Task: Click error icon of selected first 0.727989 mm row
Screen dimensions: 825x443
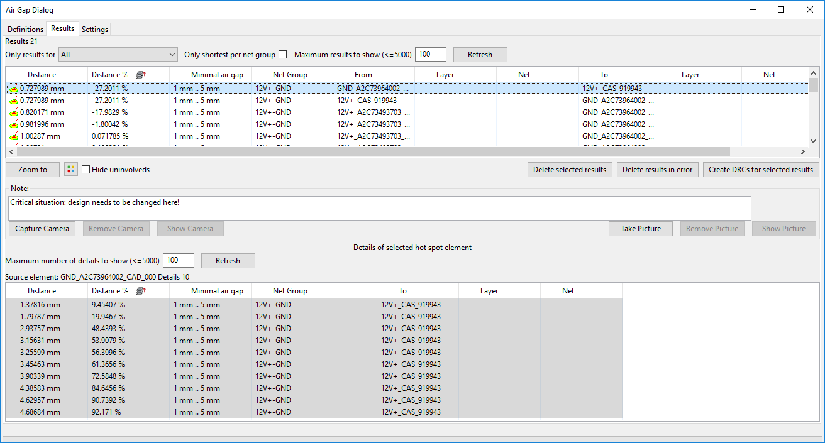Action: click(x=14, y=89)
